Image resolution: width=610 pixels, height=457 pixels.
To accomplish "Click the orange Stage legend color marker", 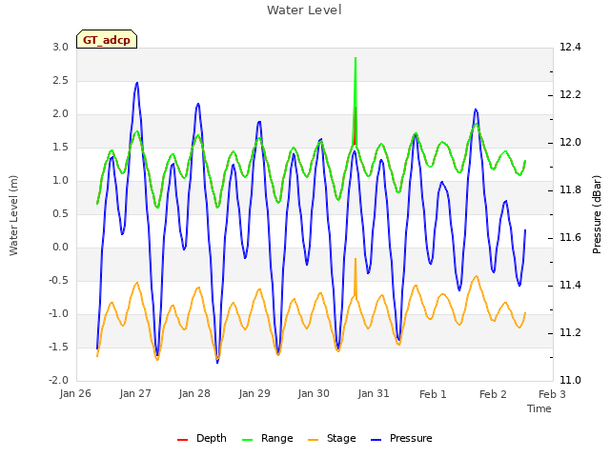I will (x=313, y=440).
